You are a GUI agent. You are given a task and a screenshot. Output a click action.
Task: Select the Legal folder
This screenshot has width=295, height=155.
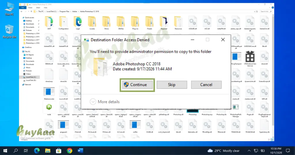78,23
